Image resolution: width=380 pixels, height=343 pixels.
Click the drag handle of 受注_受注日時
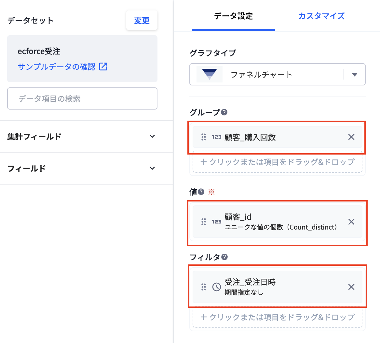[x=204, y=287]
